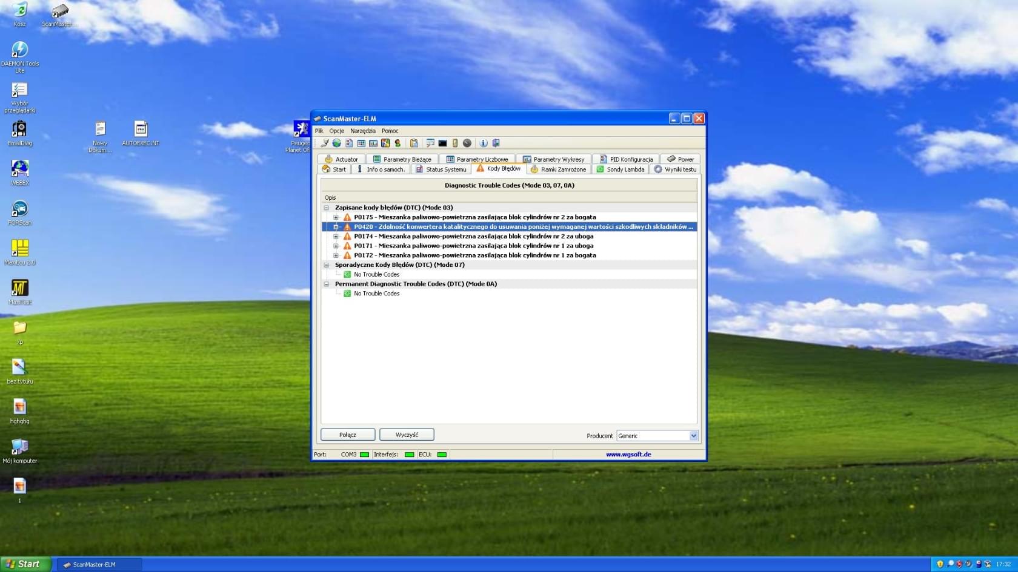Viewport: 1018px width, 572px height.
Task: Click the table grid toolbar icon
Action: tap(361, 143)
